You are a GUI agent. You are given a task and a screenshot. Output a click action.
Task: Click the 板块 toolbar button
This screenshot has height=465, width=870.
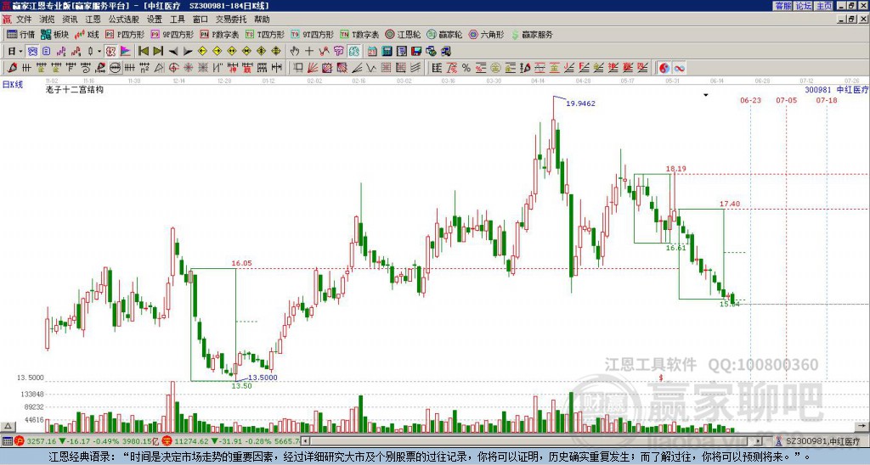tap(55, 35)
